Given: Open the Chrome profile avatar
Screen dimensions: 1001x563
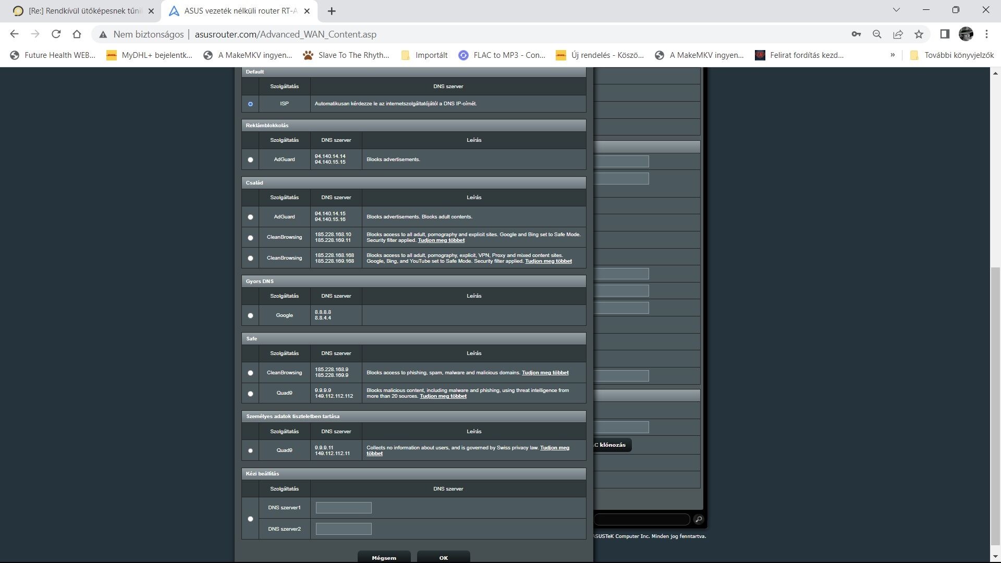Looking at the screenshot, I should point(966,34).
